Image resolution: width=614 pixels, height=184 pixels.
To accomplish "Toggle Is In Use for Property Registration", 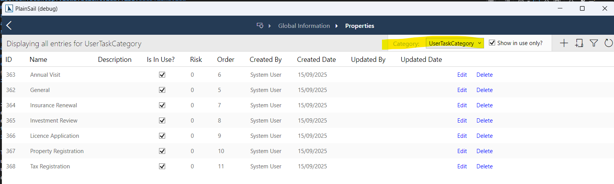I will click(x=162, y=151).
